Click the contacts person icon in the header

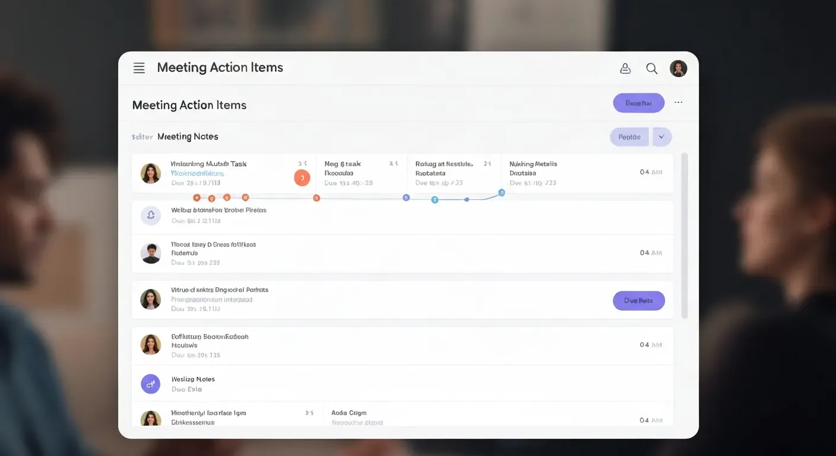pyautogui.click(x=625, y=68)
